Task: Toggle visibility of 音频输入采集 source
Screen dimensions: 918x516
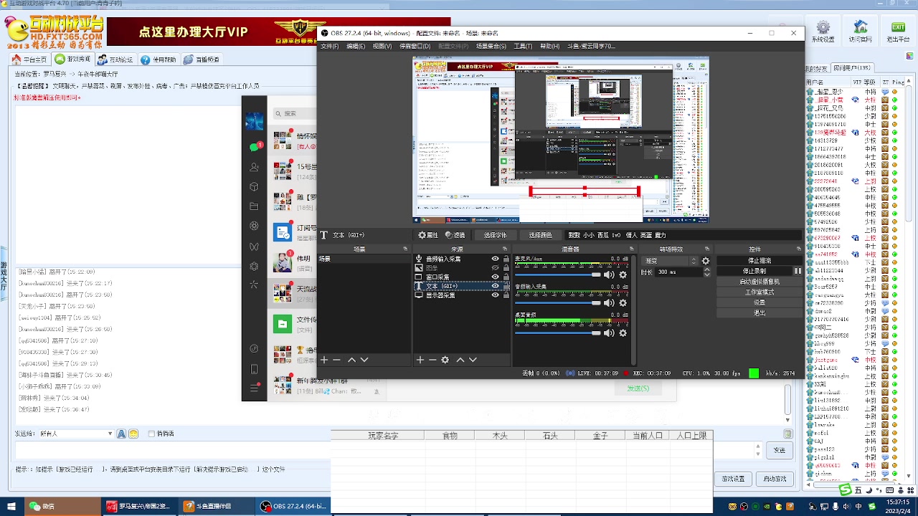Action: (495, 259)
